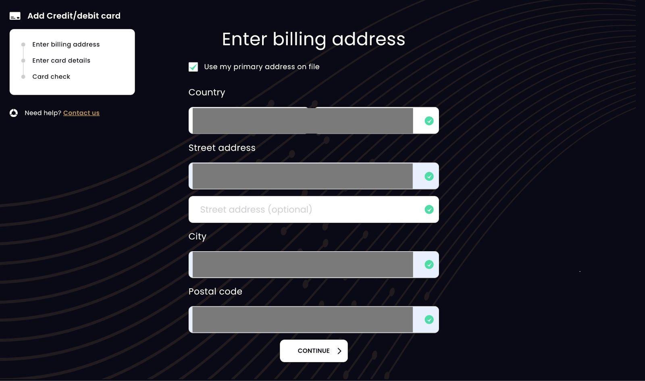
Task: Click the arrow chevron on the Continue button
Action: point(339,351)
